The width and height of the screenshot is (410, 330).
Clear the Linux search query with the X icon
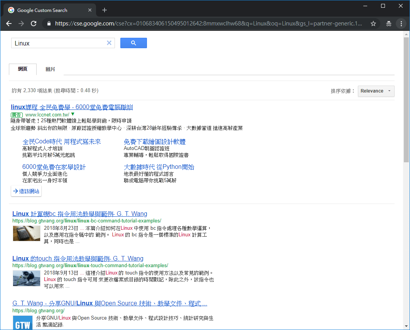tap(109, 43)
